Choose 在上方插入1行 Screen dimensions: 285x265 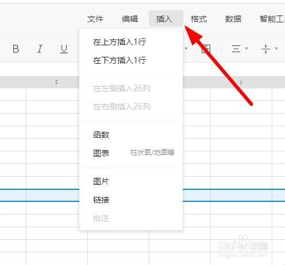point(131,42)
